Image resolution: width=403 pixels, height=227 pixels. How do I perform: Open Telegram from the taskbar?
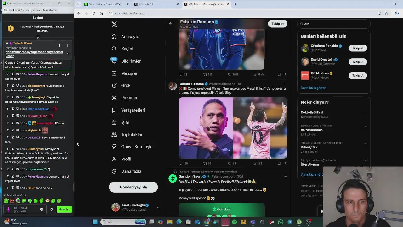click(x=290, y=222)
